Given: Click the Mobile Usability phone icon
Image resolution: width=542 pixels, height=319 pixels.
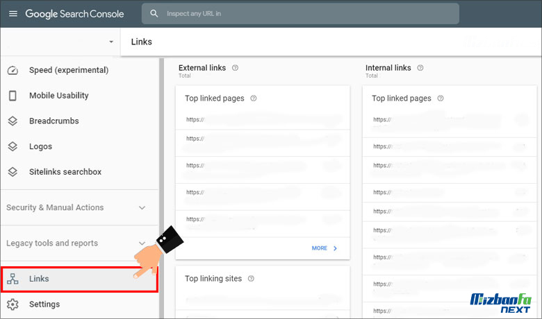Looking at the screenshot, I should [x=13, y=96].
